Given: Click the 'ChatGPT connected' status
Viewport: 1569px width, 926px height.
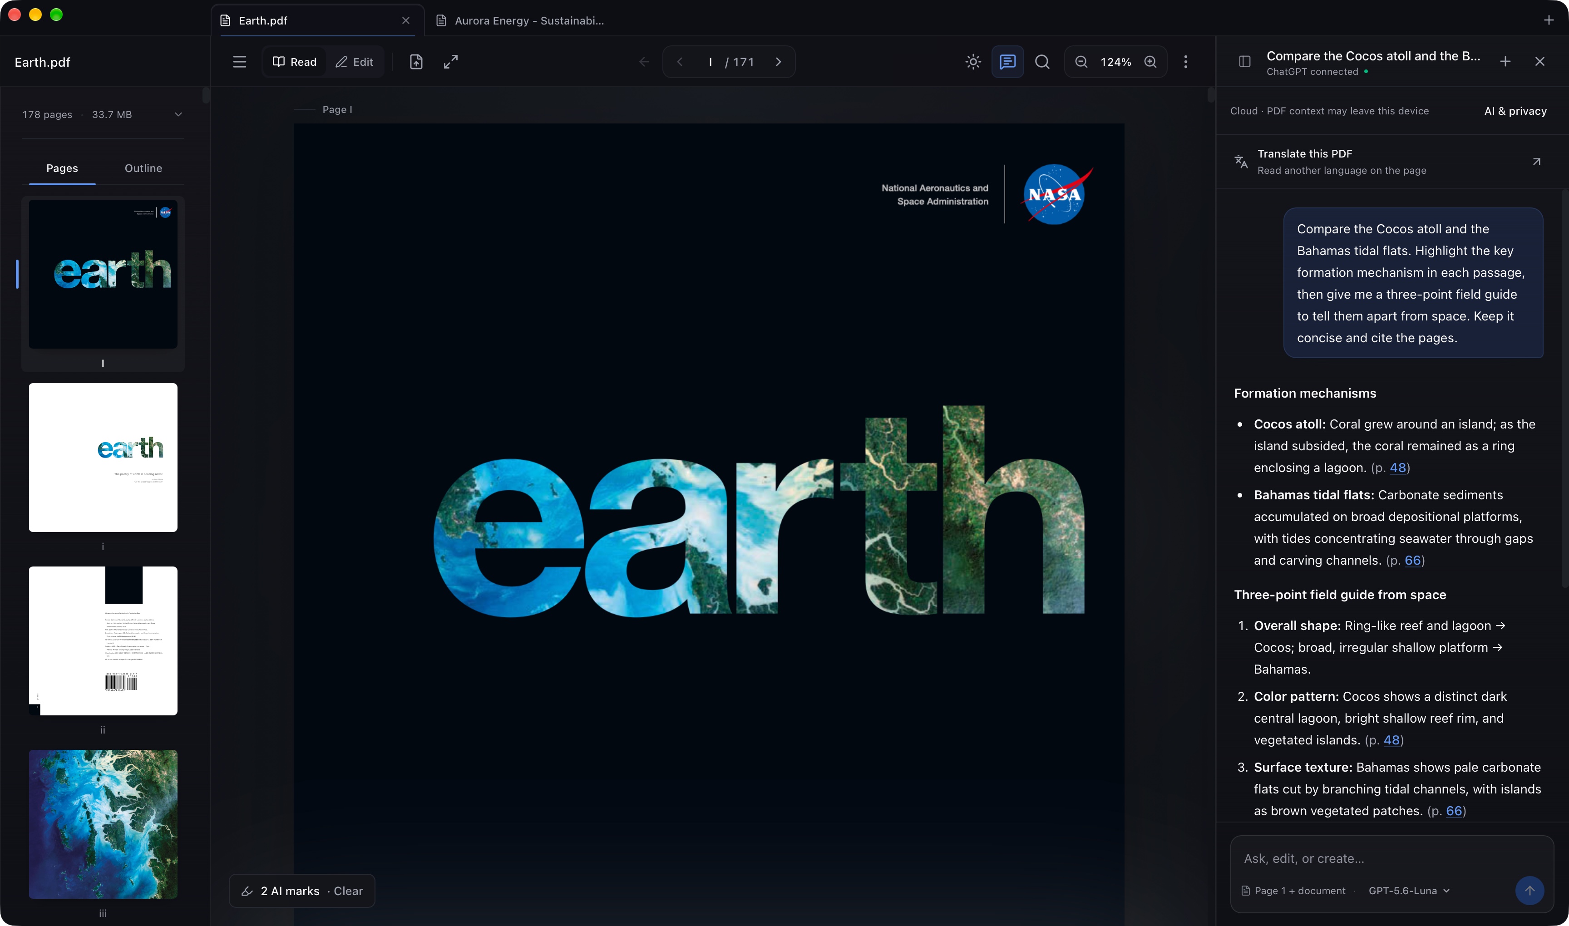Looking at the screenshot, I should click(x=1312, y=72).
